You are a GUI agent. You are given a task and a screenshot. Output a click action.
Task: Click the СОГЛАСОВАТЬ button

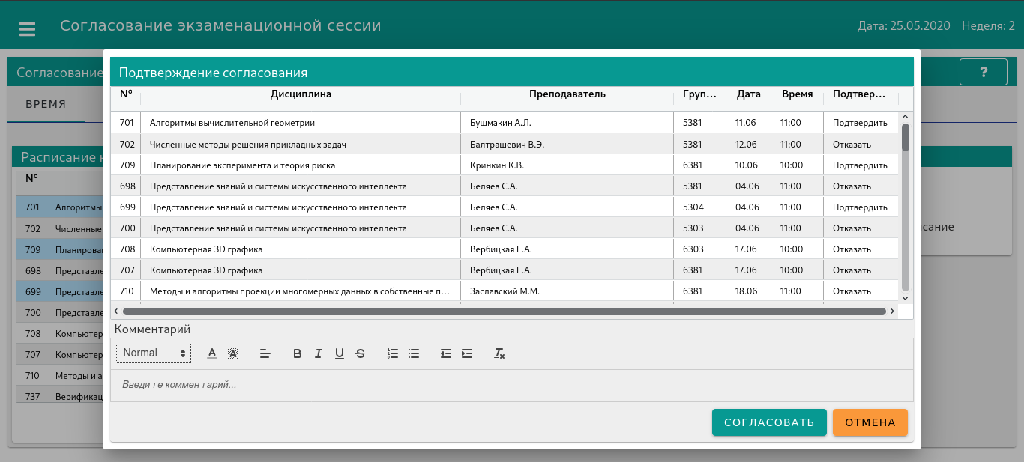(x=769, y=422)
